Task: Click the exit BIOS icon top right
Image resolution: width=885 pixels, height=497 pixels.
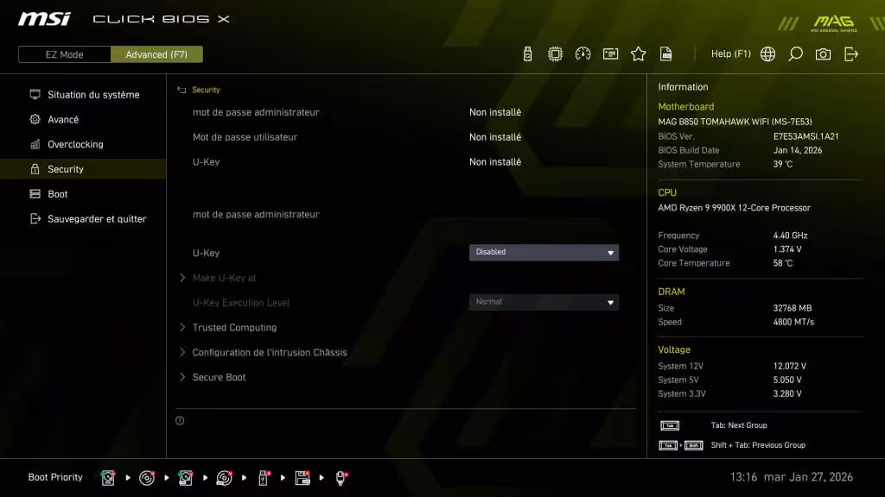Action: pos(850,53)
